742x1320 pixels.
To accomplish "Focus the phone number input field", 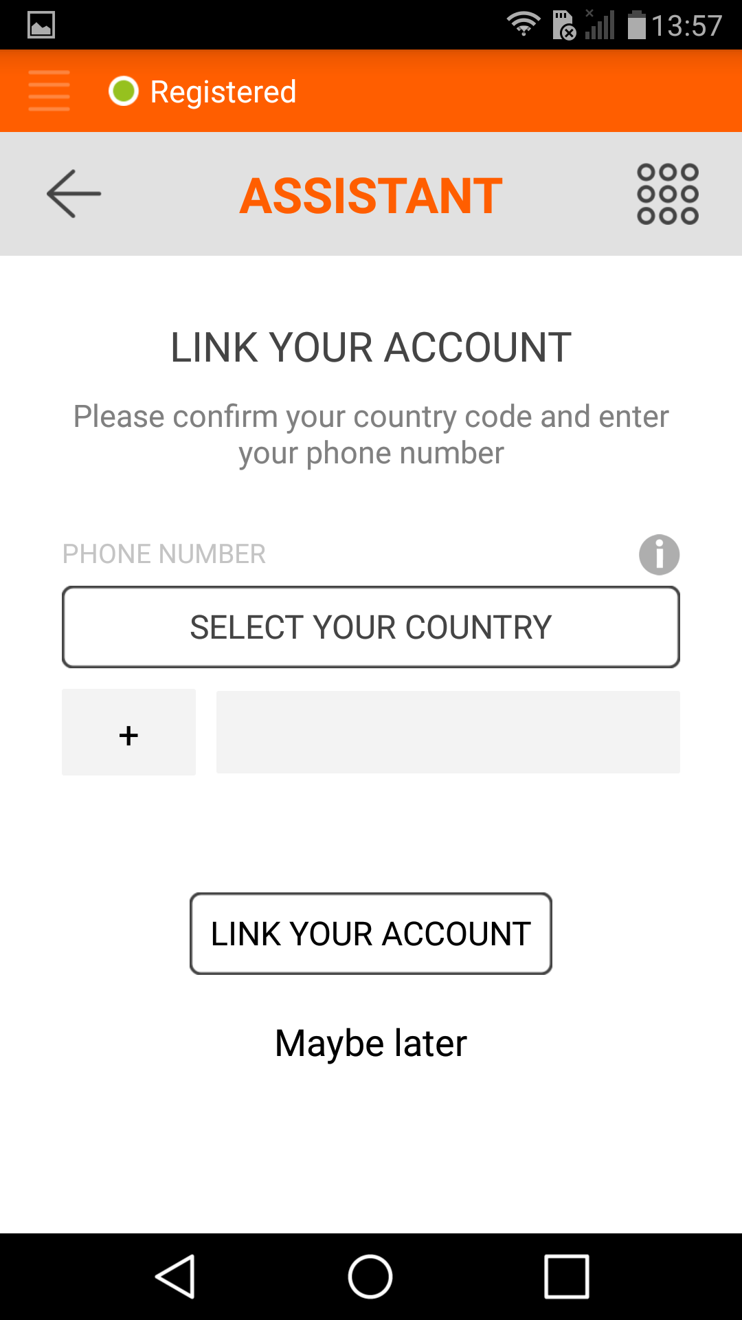I will tap(448, 733).
